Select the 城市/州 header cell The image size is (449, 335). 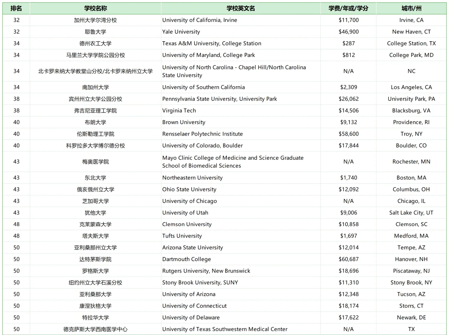pyautogui.click(x=411, y=8)
